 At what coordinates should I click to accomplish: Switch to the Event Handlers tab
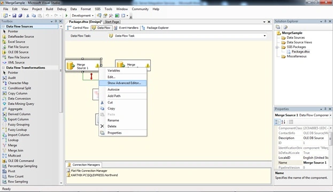coord(126,28)
